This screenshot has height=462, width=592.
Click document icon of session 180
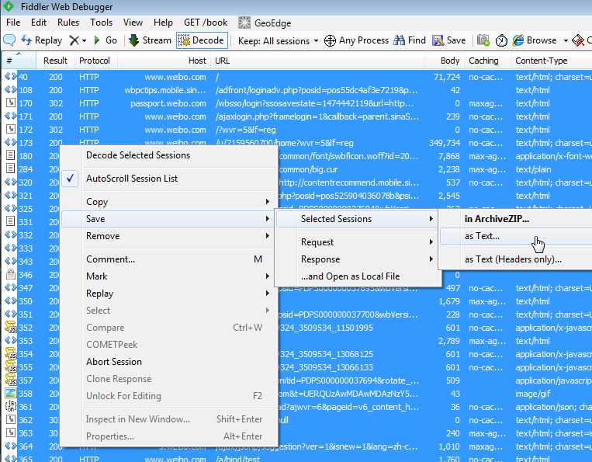[11, 155]
